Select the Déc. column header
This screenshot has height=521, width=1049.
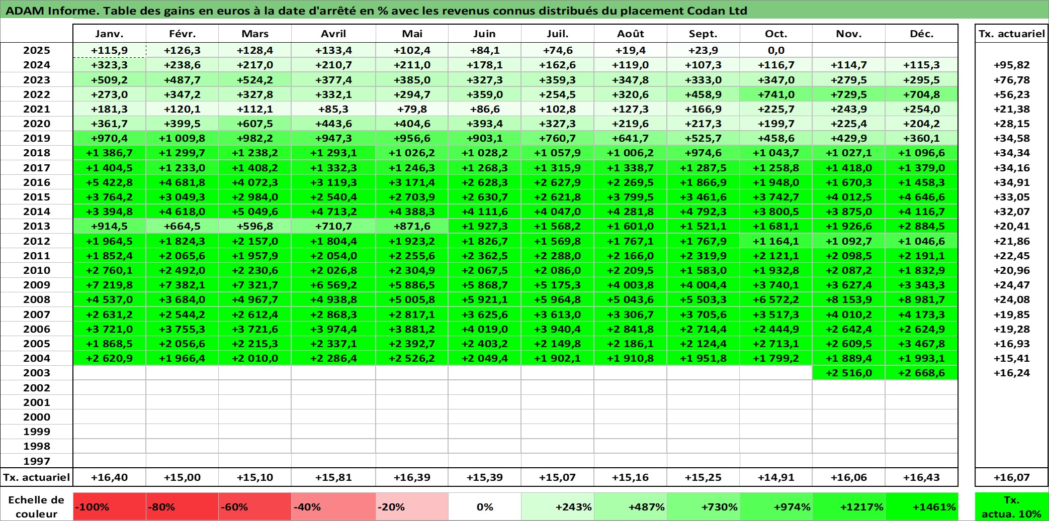[x=921, y=34]
